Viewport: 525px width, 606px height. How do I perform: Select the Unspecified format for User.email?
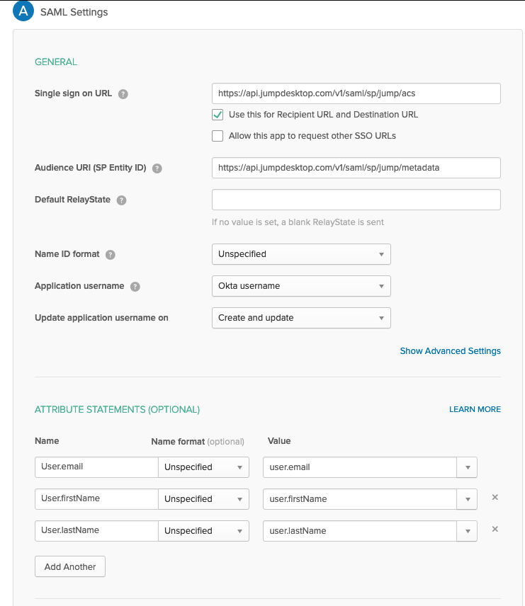[x=203, y=467]
